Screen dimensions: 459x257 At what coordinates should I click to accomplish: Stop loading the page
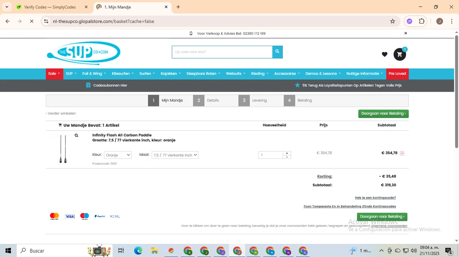coord(32,21)
